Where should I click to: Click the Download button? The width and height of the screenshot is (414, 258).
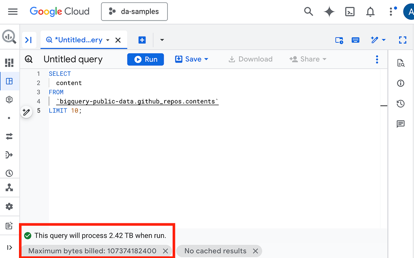pyautogui.click(x=250, y=59)
